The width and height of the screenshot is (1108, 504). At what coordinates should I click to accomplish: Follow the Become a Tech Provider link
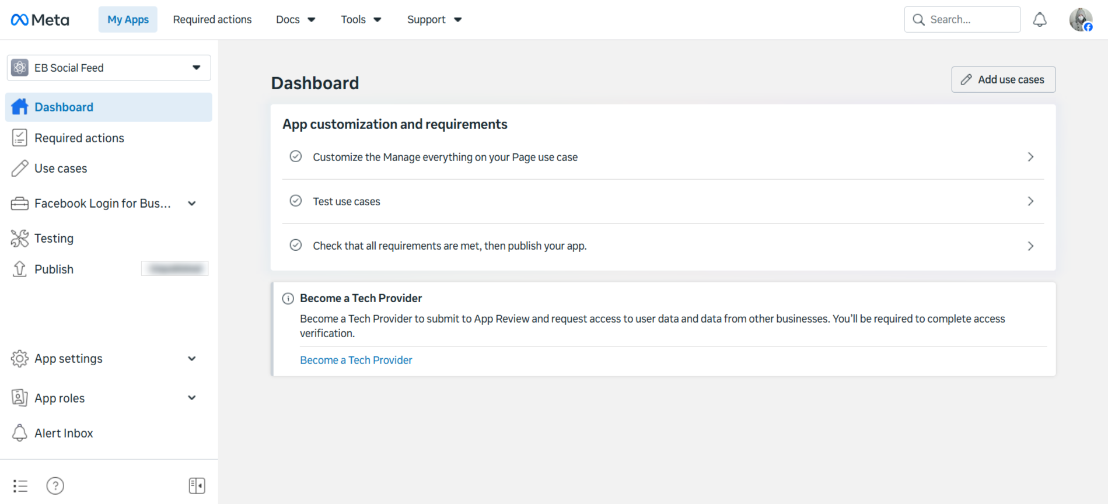[x=356, y=360]
